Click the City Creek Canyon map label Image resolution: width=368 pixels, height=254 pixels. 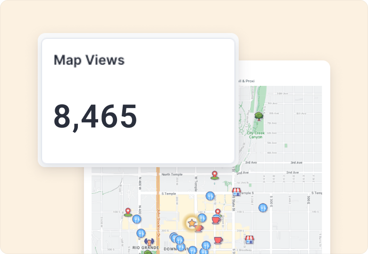tap(256, 135)
